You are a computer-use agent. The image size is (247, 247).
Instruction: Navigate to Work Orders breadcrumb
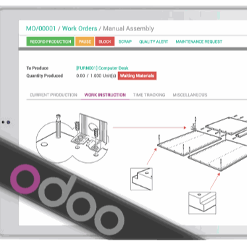(x=79, y=28)
